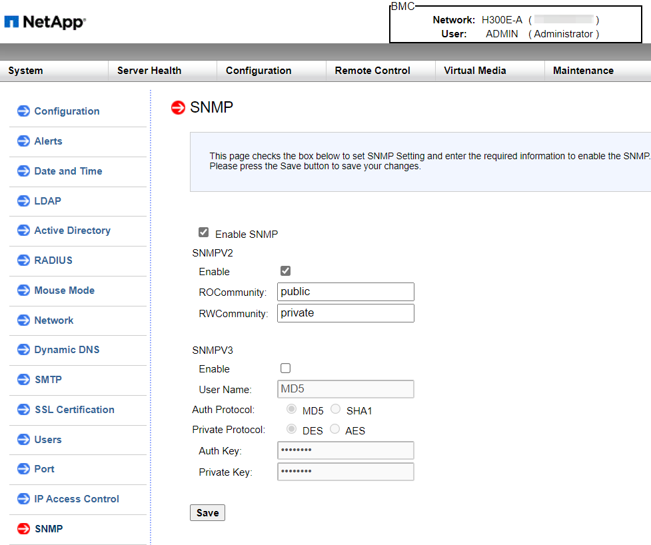Click the arrow icon beside Dynamic DNS
Viewport: 651px width, 545px height.
tap(24, 350)
